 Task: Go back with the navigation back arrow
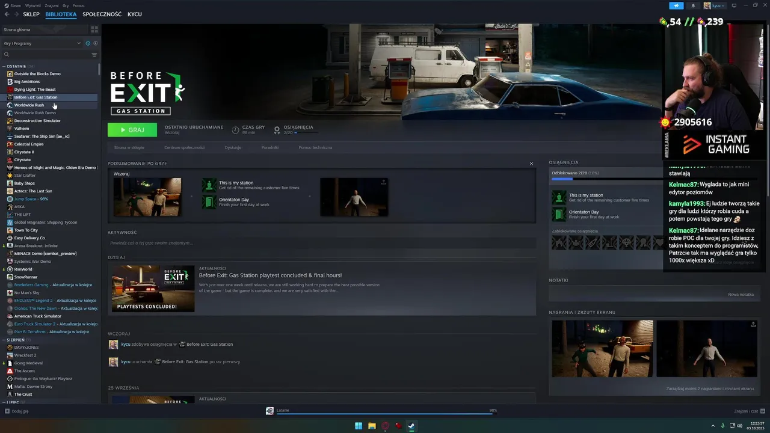point(7,14)
